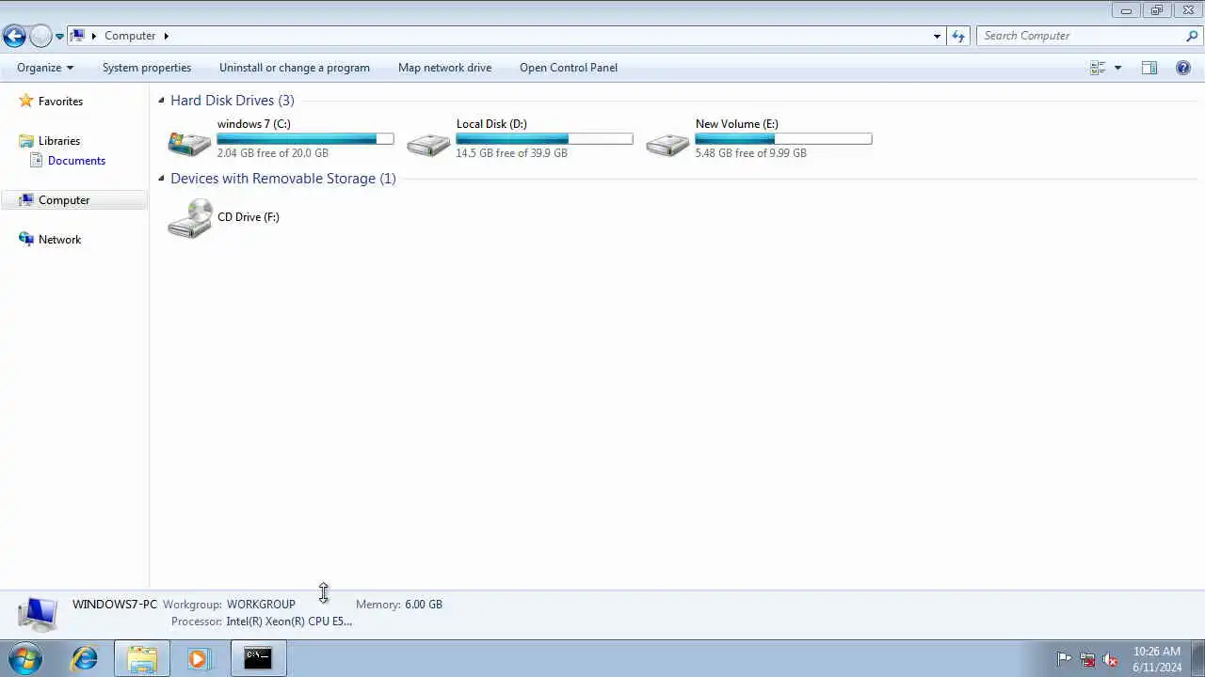Image resolution: width=1205 pixels, height=677 pixels.
Task: Click the muted volume tray icon
Action: pos(1111,659)
